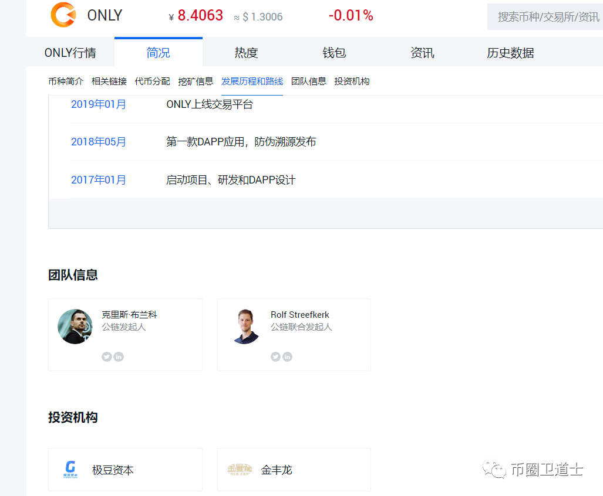This screenshot has width=603, height=496.
Task: Click the ¥ 8.4063 price value
Action: [196, 16]
